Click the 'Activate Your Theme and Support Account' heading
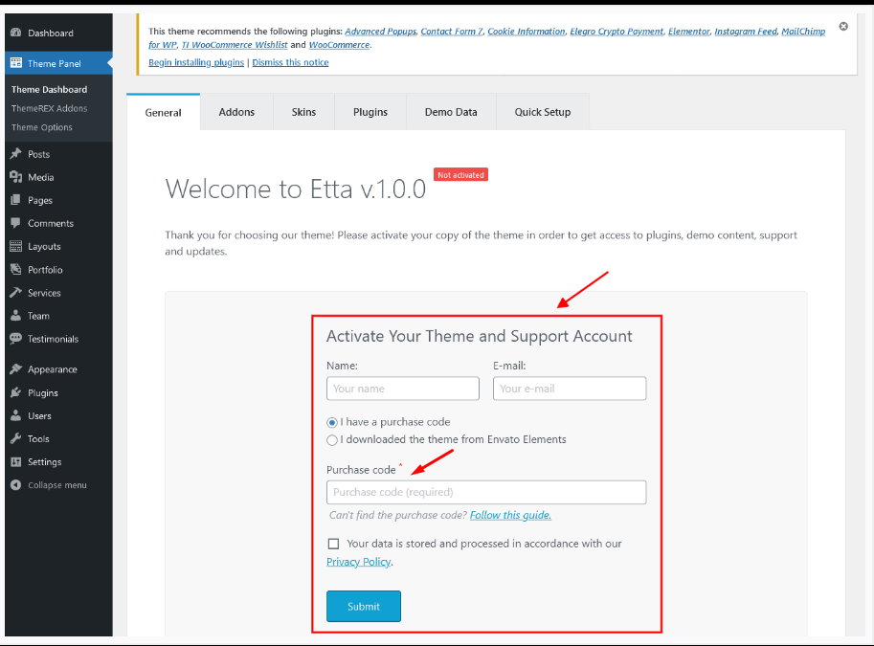 [x=480, y=336]
